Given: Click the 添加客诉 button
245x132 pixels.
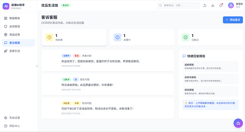Looking at the screenshot, I should (x=233, y=20).
